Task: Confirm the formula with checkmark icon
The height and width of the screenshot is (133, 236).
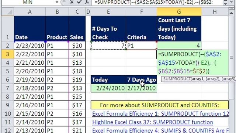Action: tap(79, 2)
